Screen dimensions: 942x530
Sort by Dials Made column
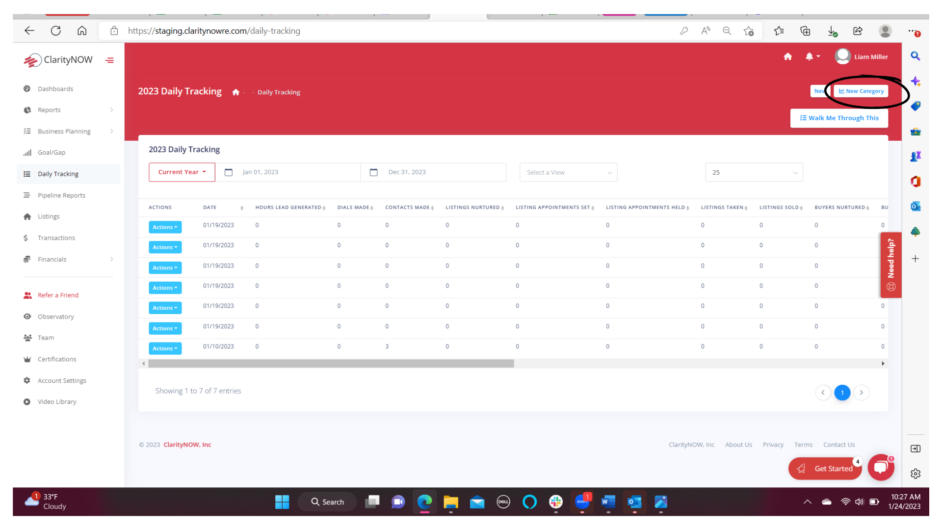click(x=355, y=208)
